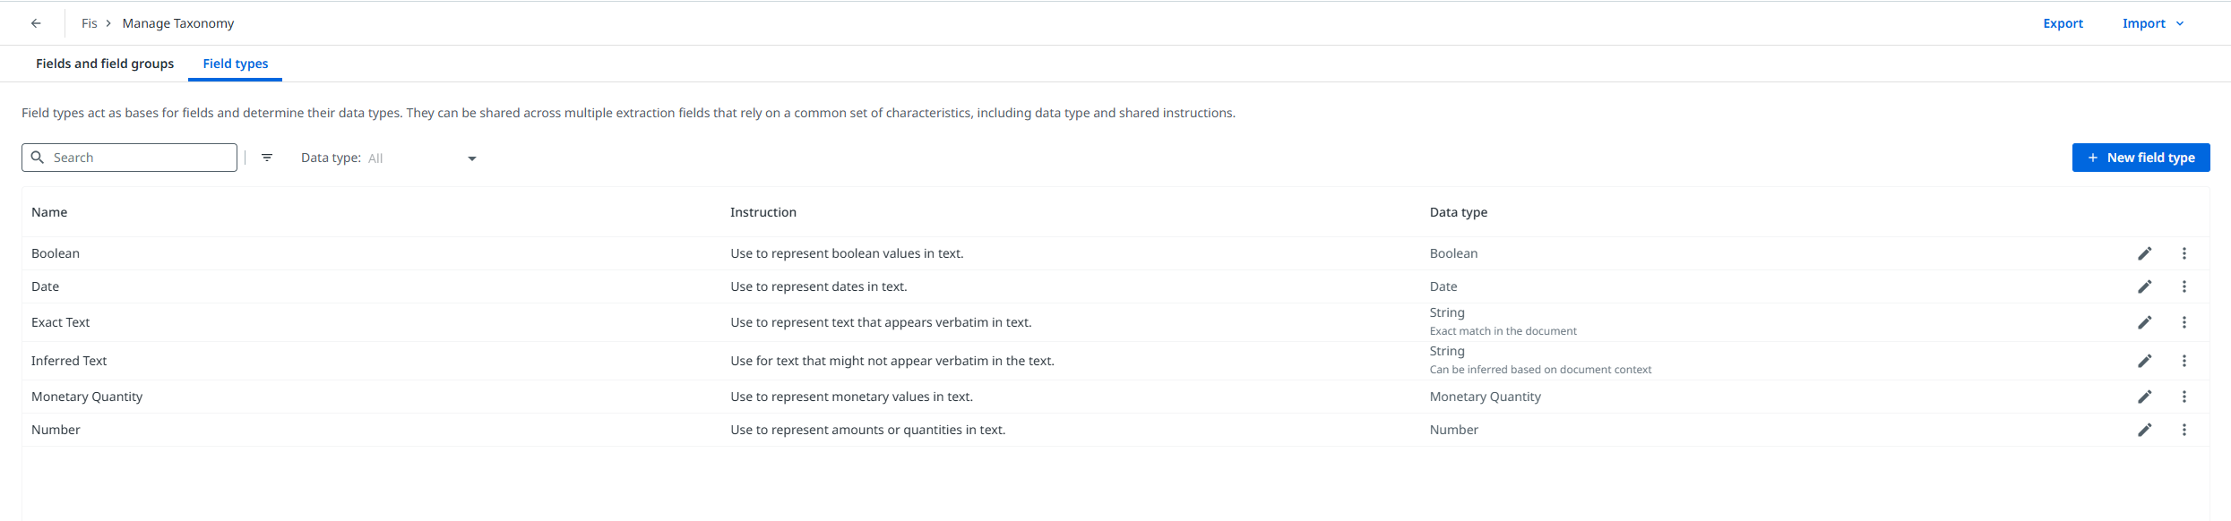Open more options for Monetary Quantity
The height and width of the screenshot is (521, 2231).
tap(2184, 397)
